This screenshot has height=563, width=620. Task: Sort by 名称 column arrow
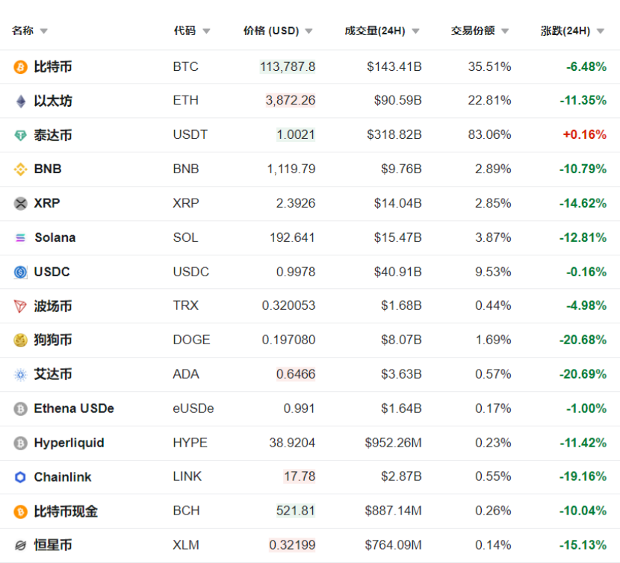tap(43, 31)
